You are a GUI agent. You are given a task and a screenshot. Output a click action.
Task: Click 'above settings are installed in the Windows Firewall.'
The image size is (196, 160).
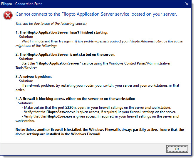click(58, 134)
